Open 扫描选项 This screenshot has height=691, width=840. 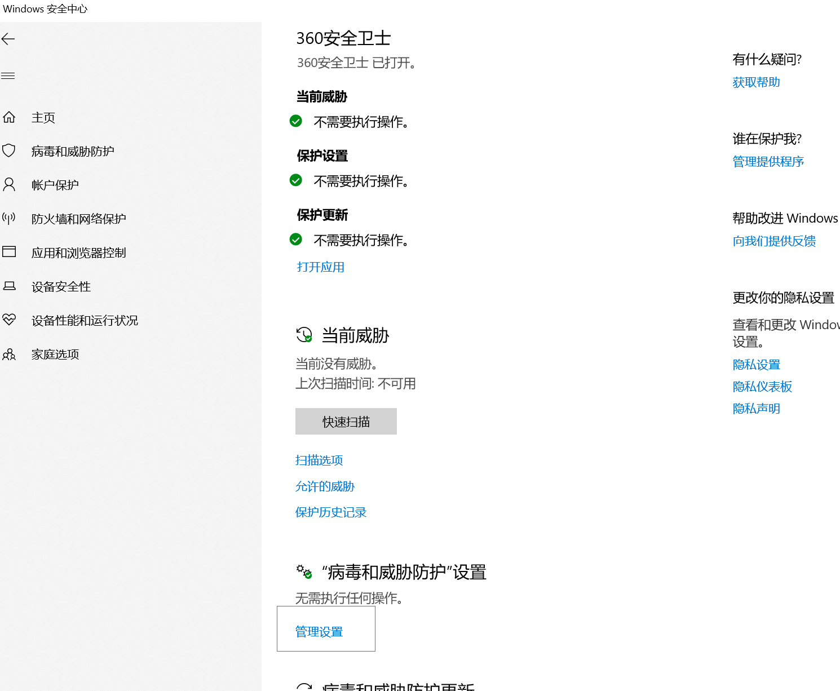pos(319,460)
